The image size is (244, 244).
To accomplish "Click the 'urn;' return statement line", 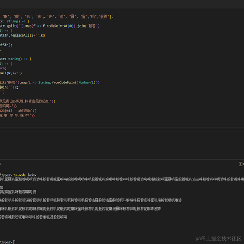I will point(3,68).
